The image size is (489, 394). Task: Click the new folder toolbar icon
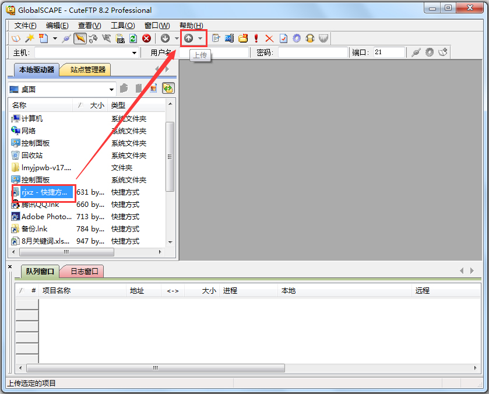click(x=243, y=38)
